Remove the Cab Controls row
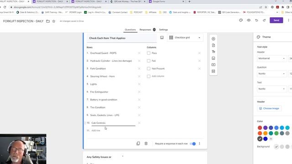This screenshot has width=292, height=164. pyautogui.click(x=139, y=123)
